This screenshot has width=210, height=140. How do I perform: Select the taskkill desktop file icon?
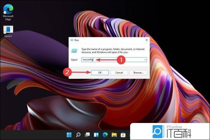8,30
